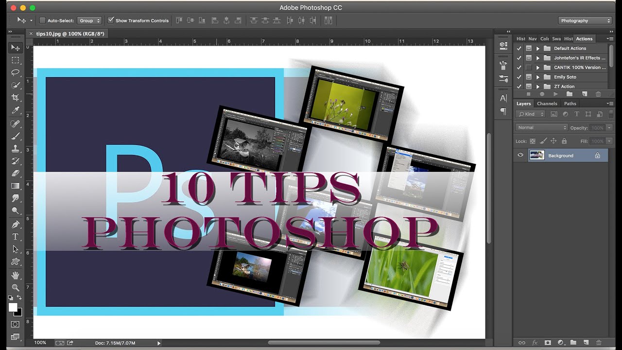Select the Eyedropper tool
This screenshot has height=350, width=622.
click(16, 110)
